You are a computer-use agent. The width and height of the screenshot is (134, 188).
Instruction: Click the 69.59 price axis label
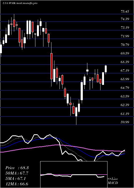pyautogui.click(x=125, y=53)
